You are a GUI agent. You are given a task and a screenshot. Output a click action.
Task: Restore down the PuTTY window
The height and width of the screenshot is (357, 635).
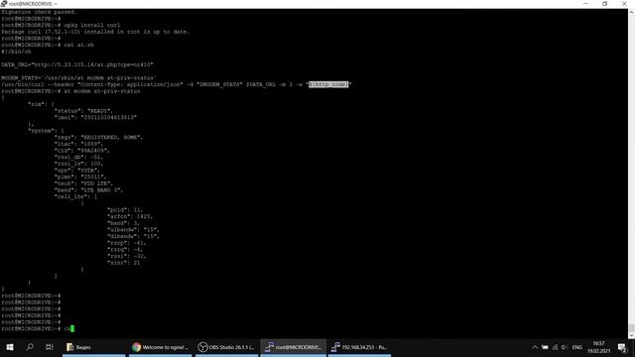pos(604,4)
